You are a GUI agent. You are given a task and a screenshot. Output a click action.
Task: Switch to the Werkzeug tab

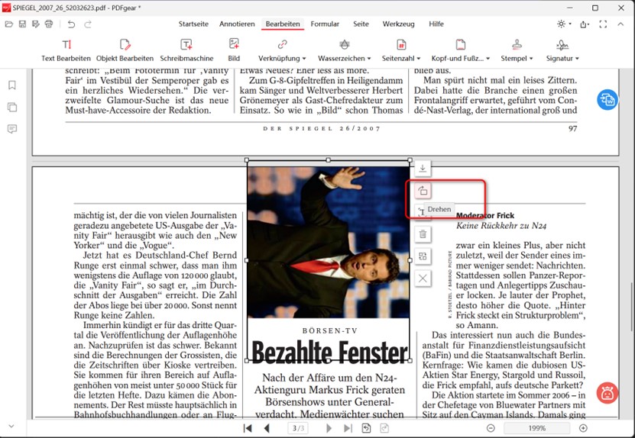pos(398,24)
